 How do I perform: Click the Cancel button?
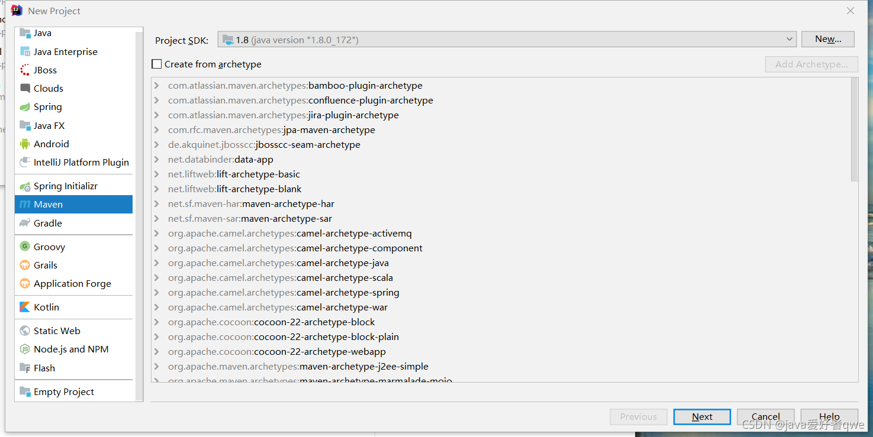pyautogui.click(x=766, y=416)
